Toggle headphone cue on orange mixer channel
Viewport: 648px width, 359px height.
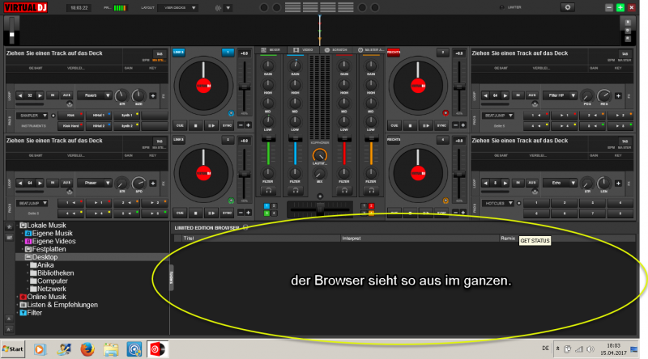371,190
